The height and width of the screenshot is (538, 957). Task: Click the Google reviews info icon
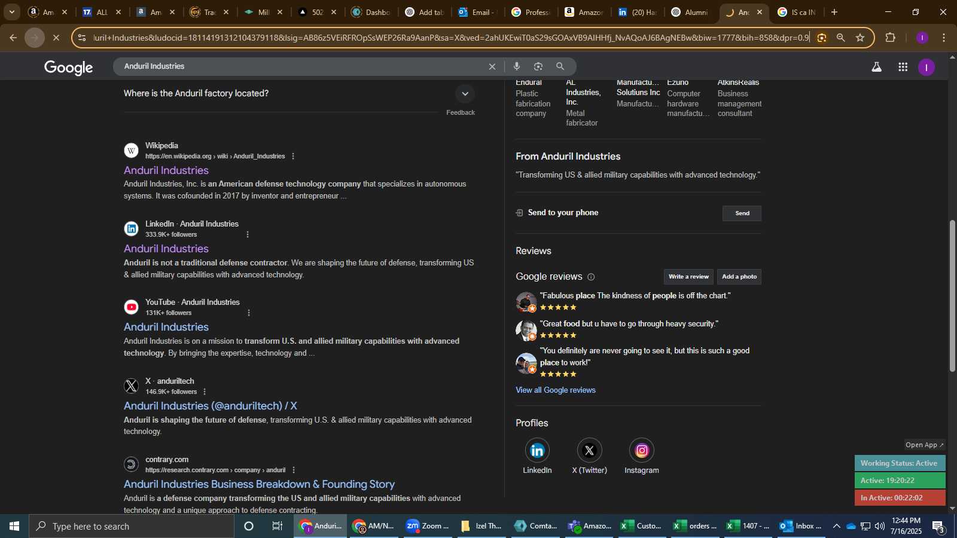(x=591, y=277)
